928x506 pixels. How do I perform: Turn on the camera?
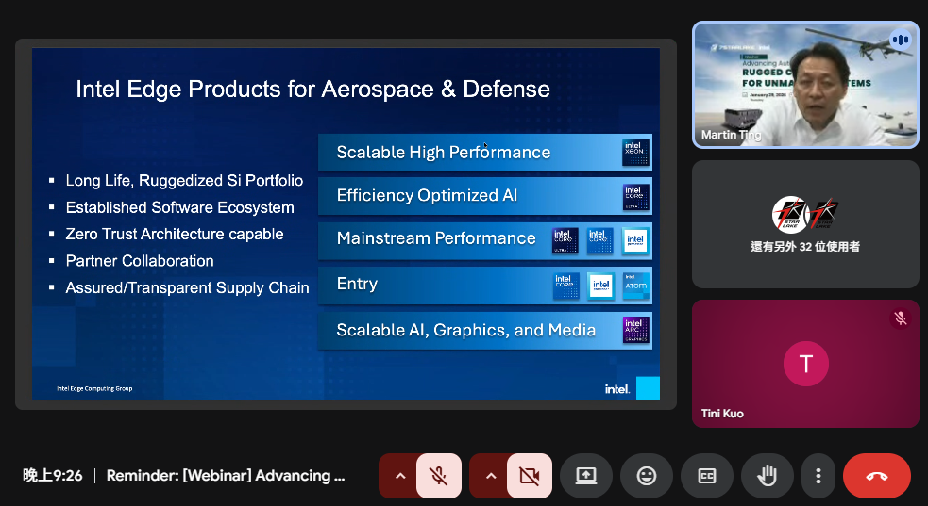tap(529, 476)
